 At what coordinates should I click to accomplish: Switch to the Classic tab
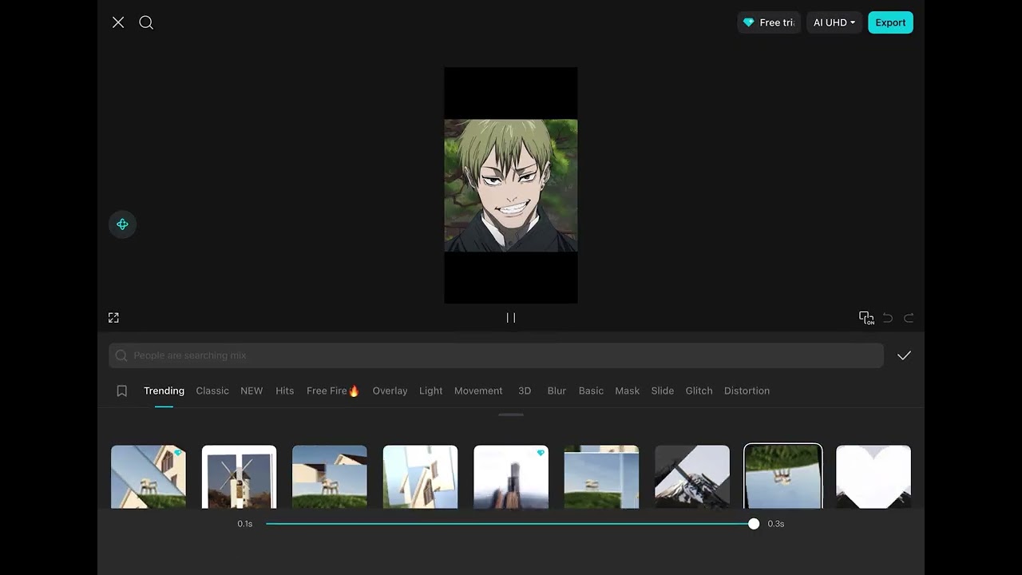pos(212,391)
